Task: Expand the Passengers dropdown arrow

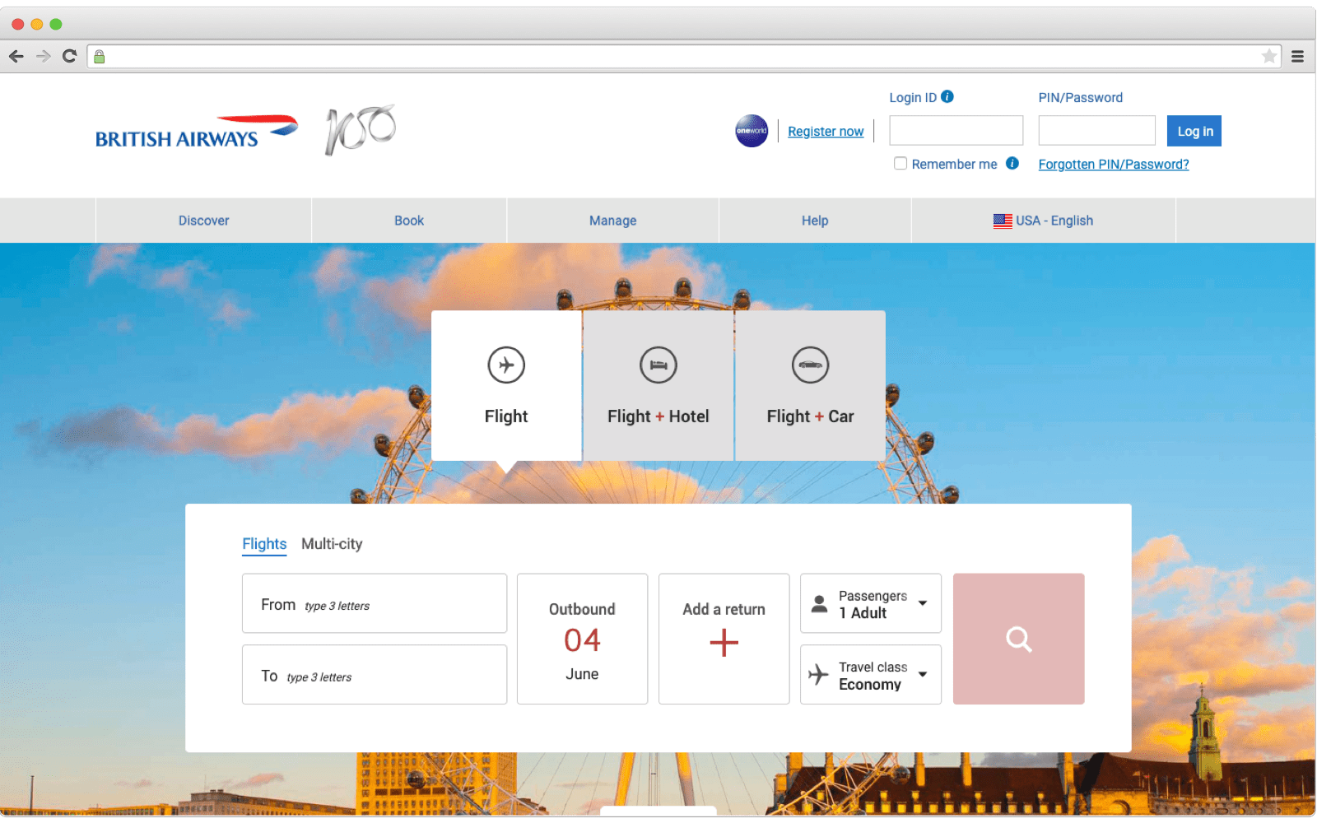Action: point(924,603)
